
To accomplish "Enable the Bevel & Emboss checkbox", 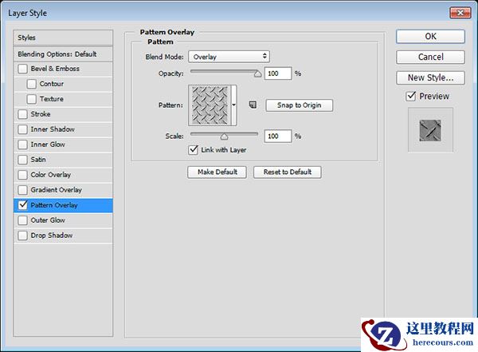I will click(x=22, y=69).
